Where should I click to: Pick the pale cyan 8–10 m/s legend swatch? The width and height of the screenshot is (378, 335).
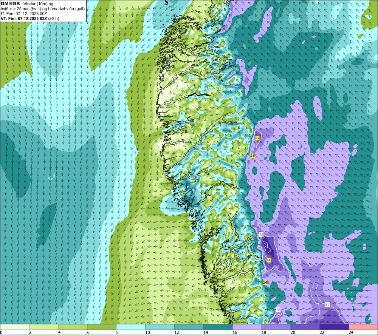(x=131, y=327)
